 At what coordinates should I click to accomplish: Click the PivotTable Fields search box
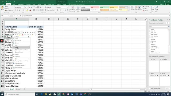(x=158, y=26)
